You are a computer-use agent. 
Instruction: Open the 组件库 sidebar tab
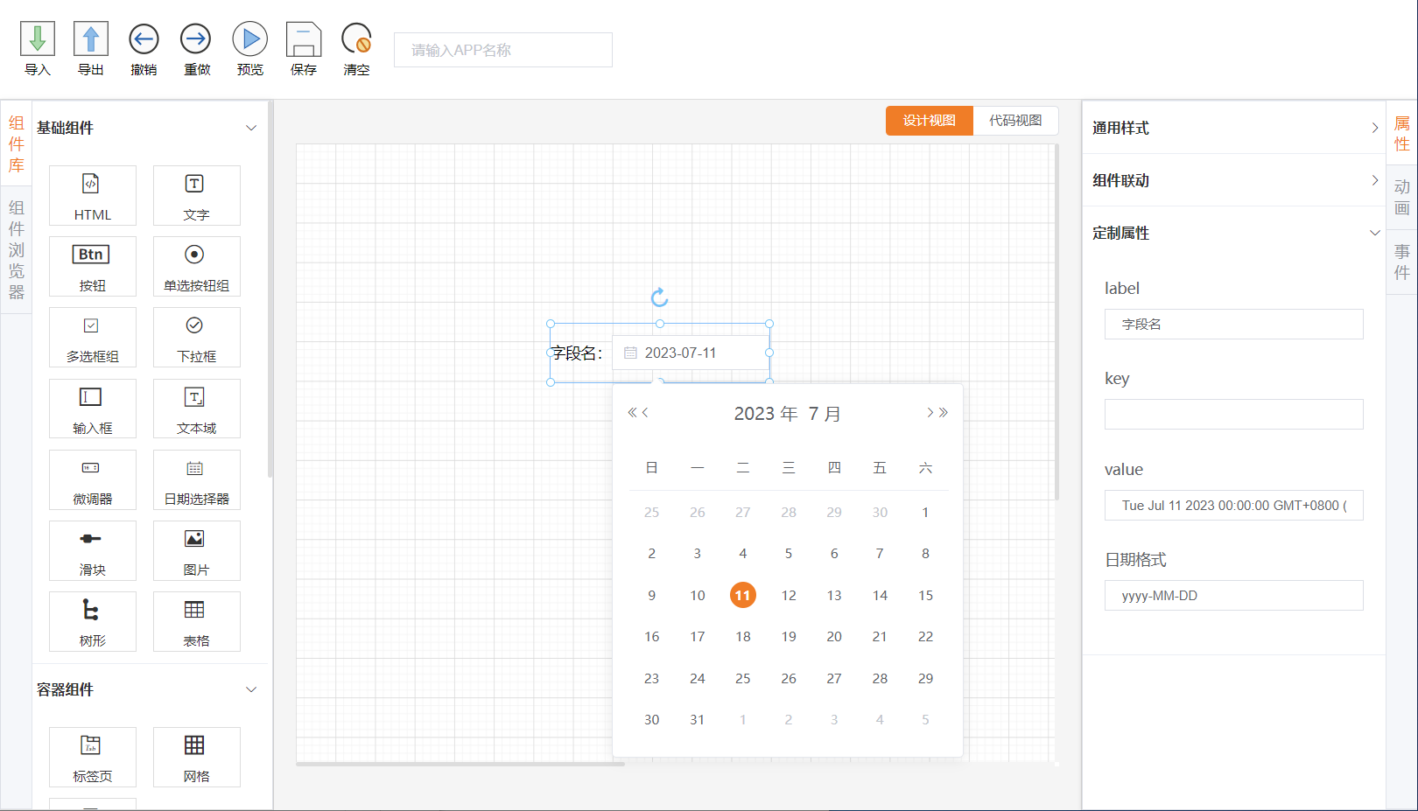pos(17,143)
